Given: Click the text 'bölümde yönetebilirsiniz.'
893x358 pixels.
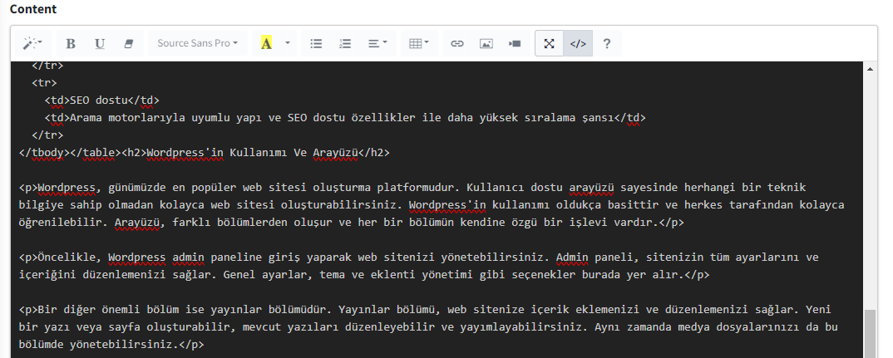Looking at the screenshot, I should point(98,345).
